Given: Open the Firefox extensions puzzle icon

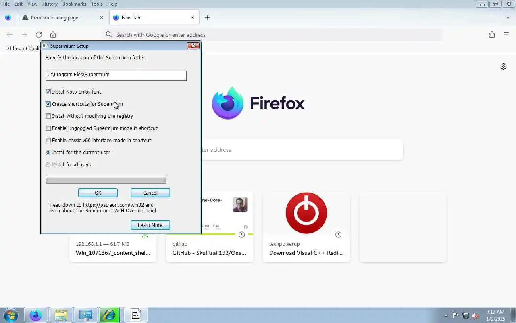Looking at the screenshot, I should pos(492,35).
